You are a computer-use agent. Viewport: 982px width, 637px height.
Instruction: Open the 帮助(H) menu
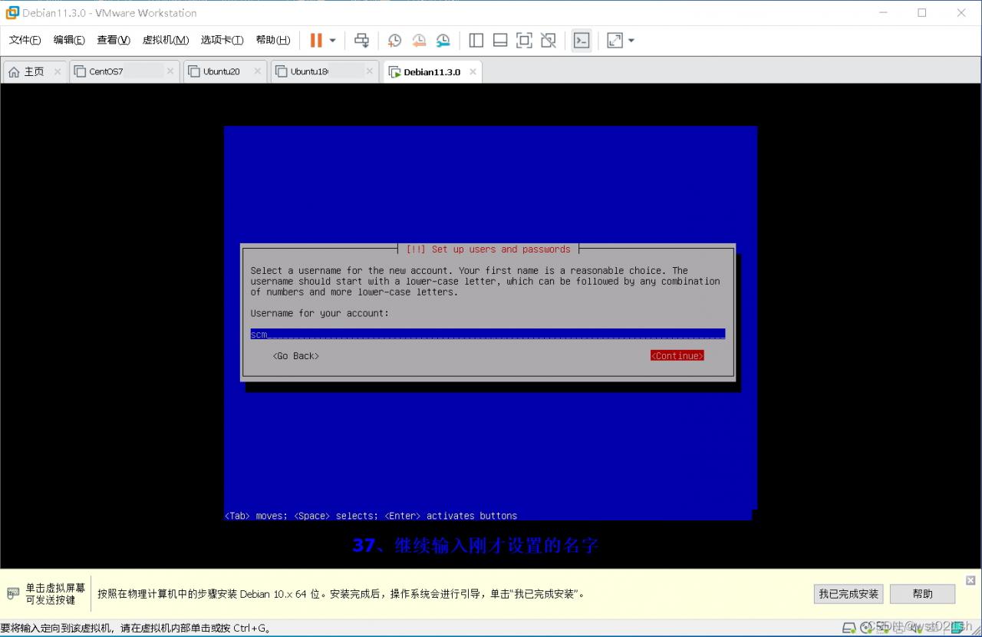tap(273, 40)
